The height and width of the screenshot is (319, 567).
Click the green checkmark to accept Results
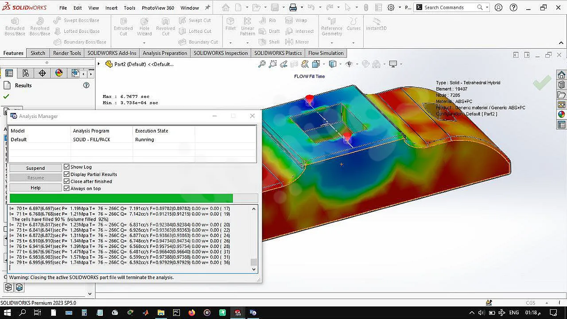tap(6, 97)
